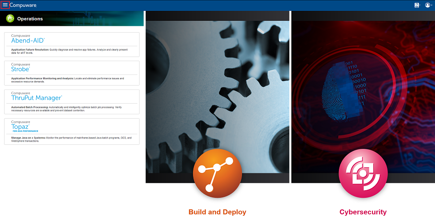Expand the user account profile menu

(x=428, y=5)
